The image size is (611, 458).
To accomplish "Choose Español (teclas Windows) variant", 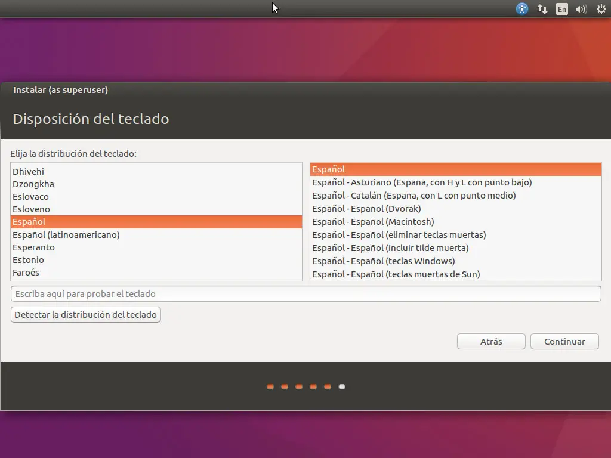I will tap(455, 261).
